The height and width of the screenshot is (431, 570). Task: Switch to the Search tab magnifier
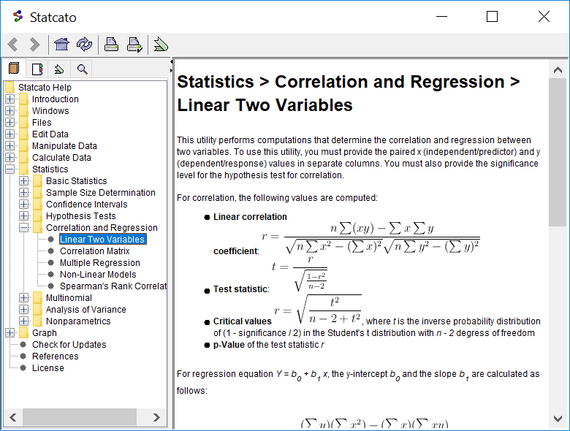coord(82,69)
